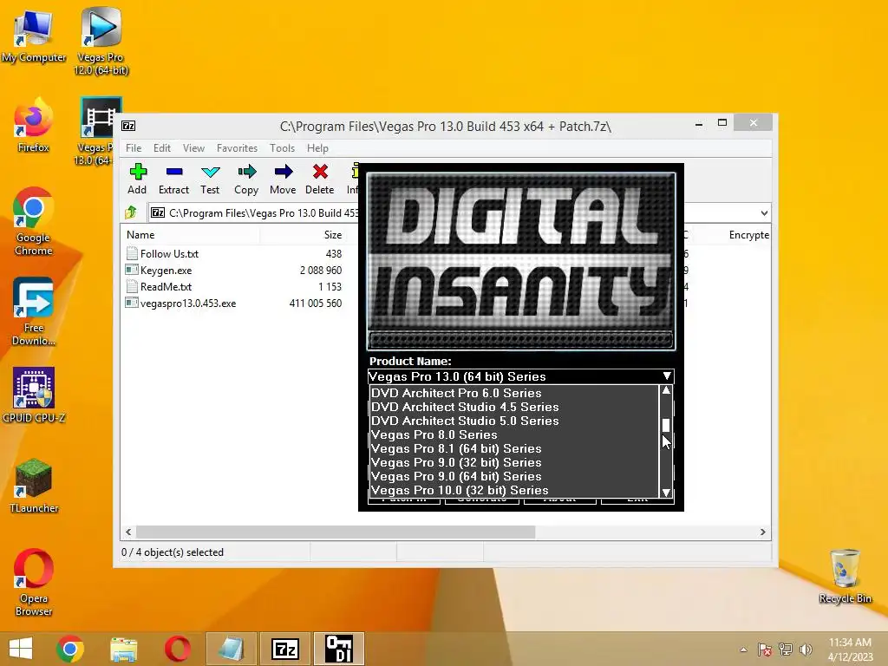Open the Edit menu in 7-Zip
888x666 pixels.
(x=162, y=147)
